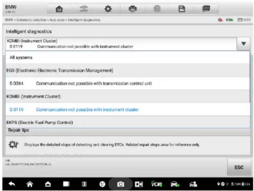This screenshot has width=254, height=191.
Task: Open the VCM connection icon
Action: click(x=157, y=184)
